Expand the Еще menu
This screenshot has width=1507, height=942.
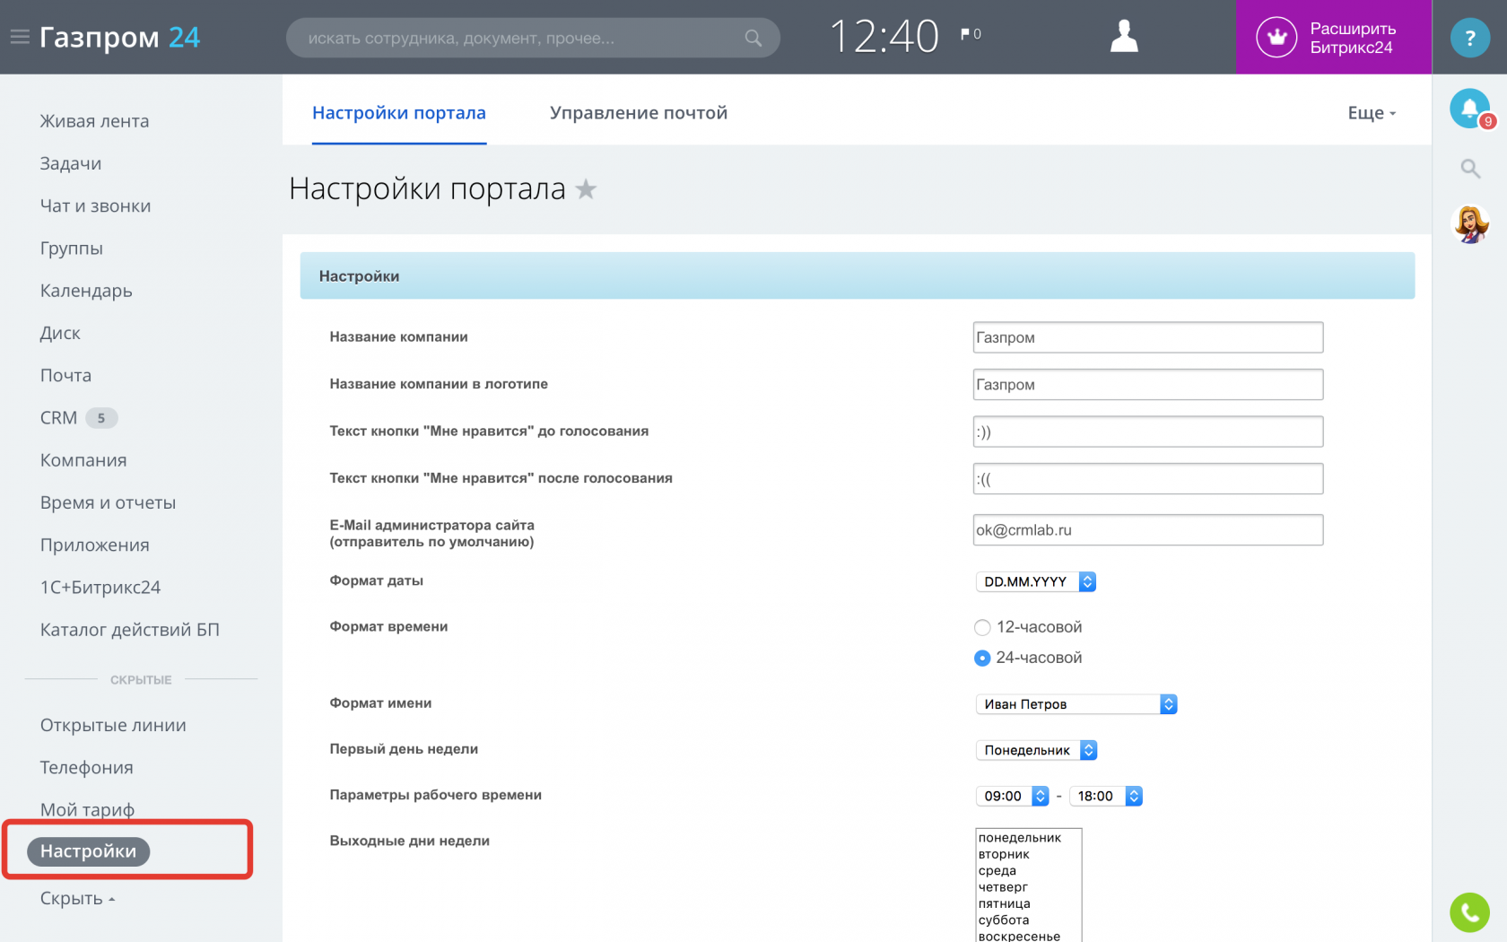(1372, 113)
